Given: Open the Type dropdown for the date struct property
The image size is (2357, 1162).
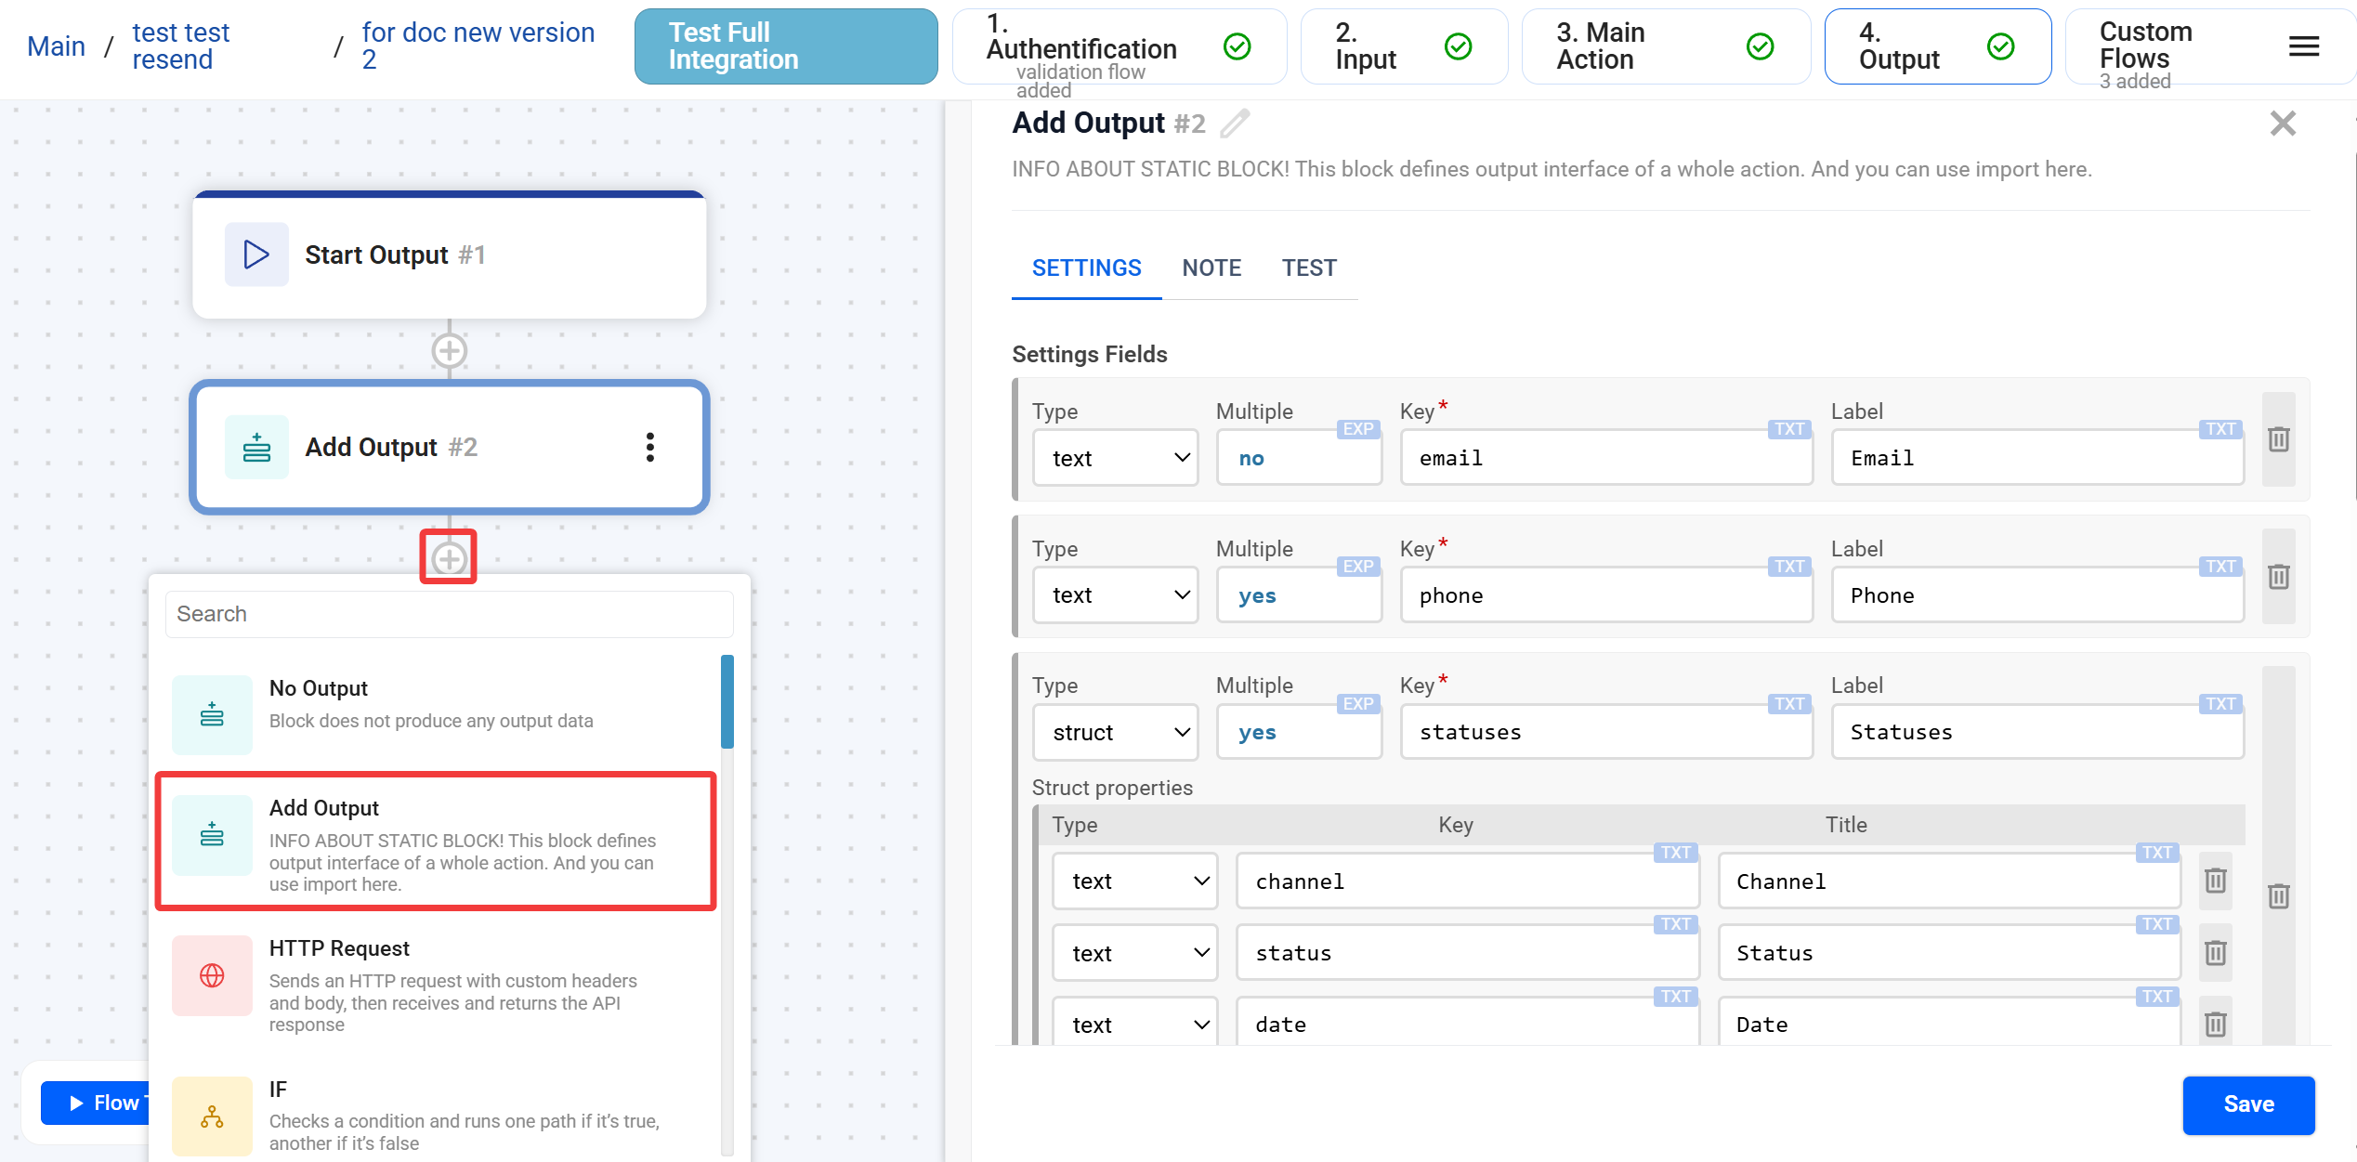Looking at the screenshot, I should click(1134, 1024).
